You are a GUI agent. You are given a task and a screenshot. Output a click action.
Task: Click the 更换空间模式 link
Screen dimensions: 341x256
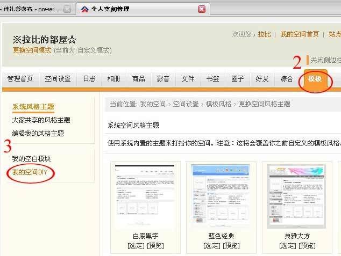pos(32,50)
